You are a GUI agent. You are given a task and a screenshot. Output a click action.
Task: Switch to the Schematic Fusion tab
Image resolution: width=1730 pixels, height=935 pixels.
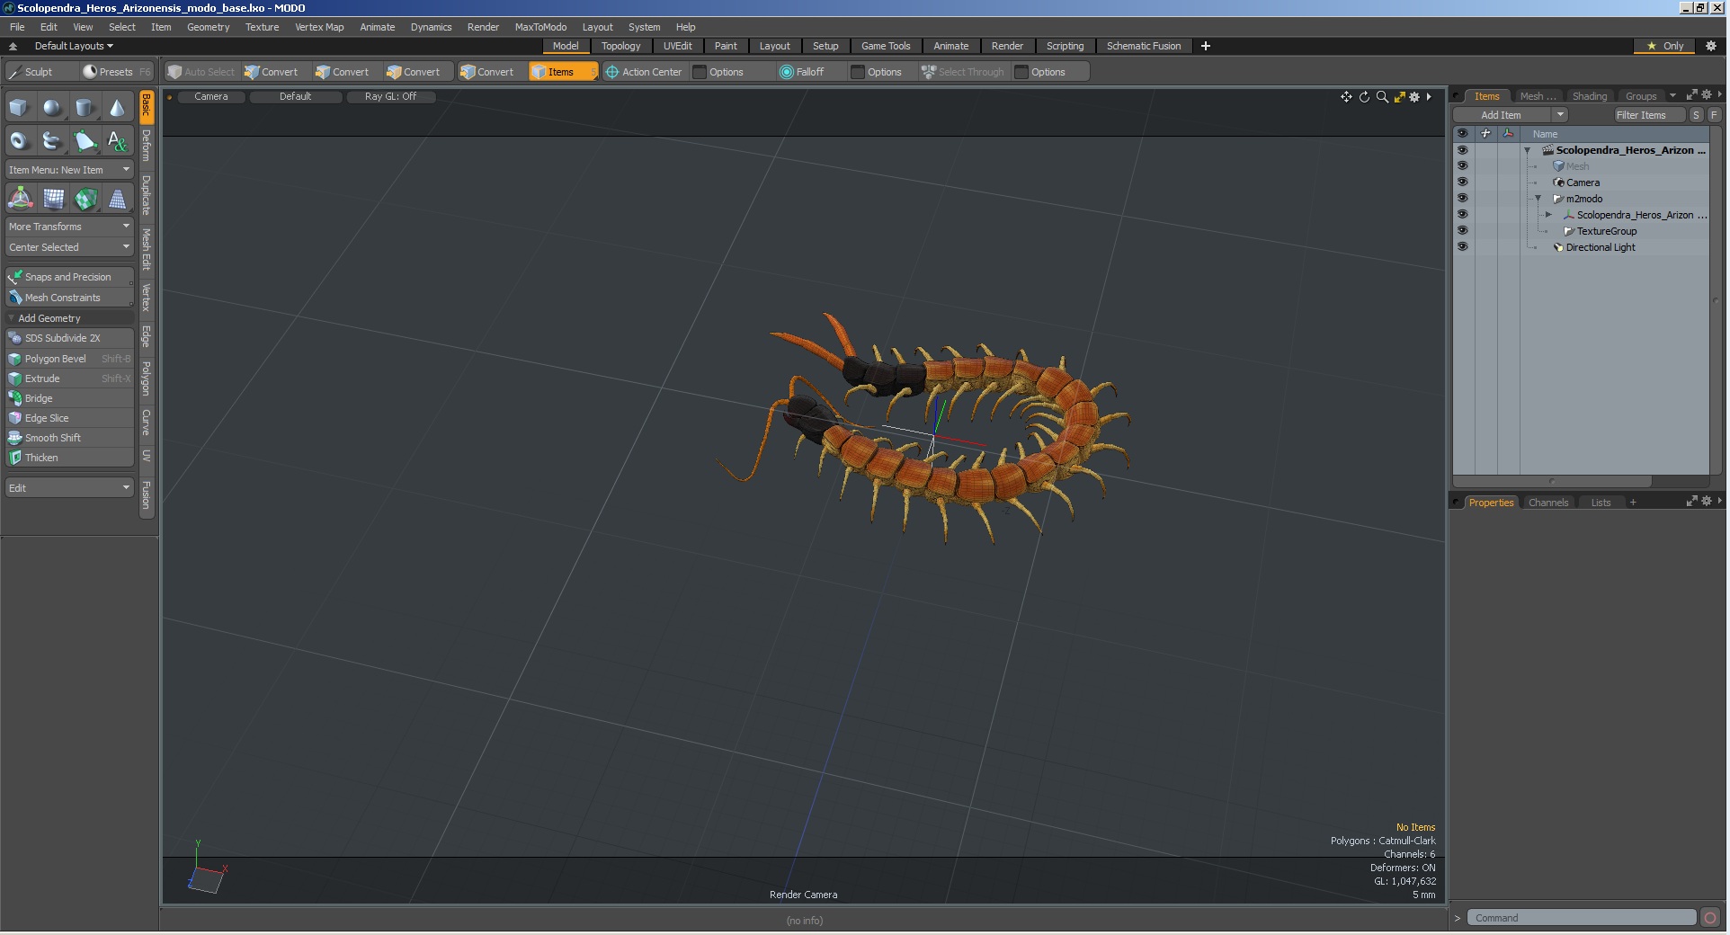pyautogui.click(x=1143, y=46)
